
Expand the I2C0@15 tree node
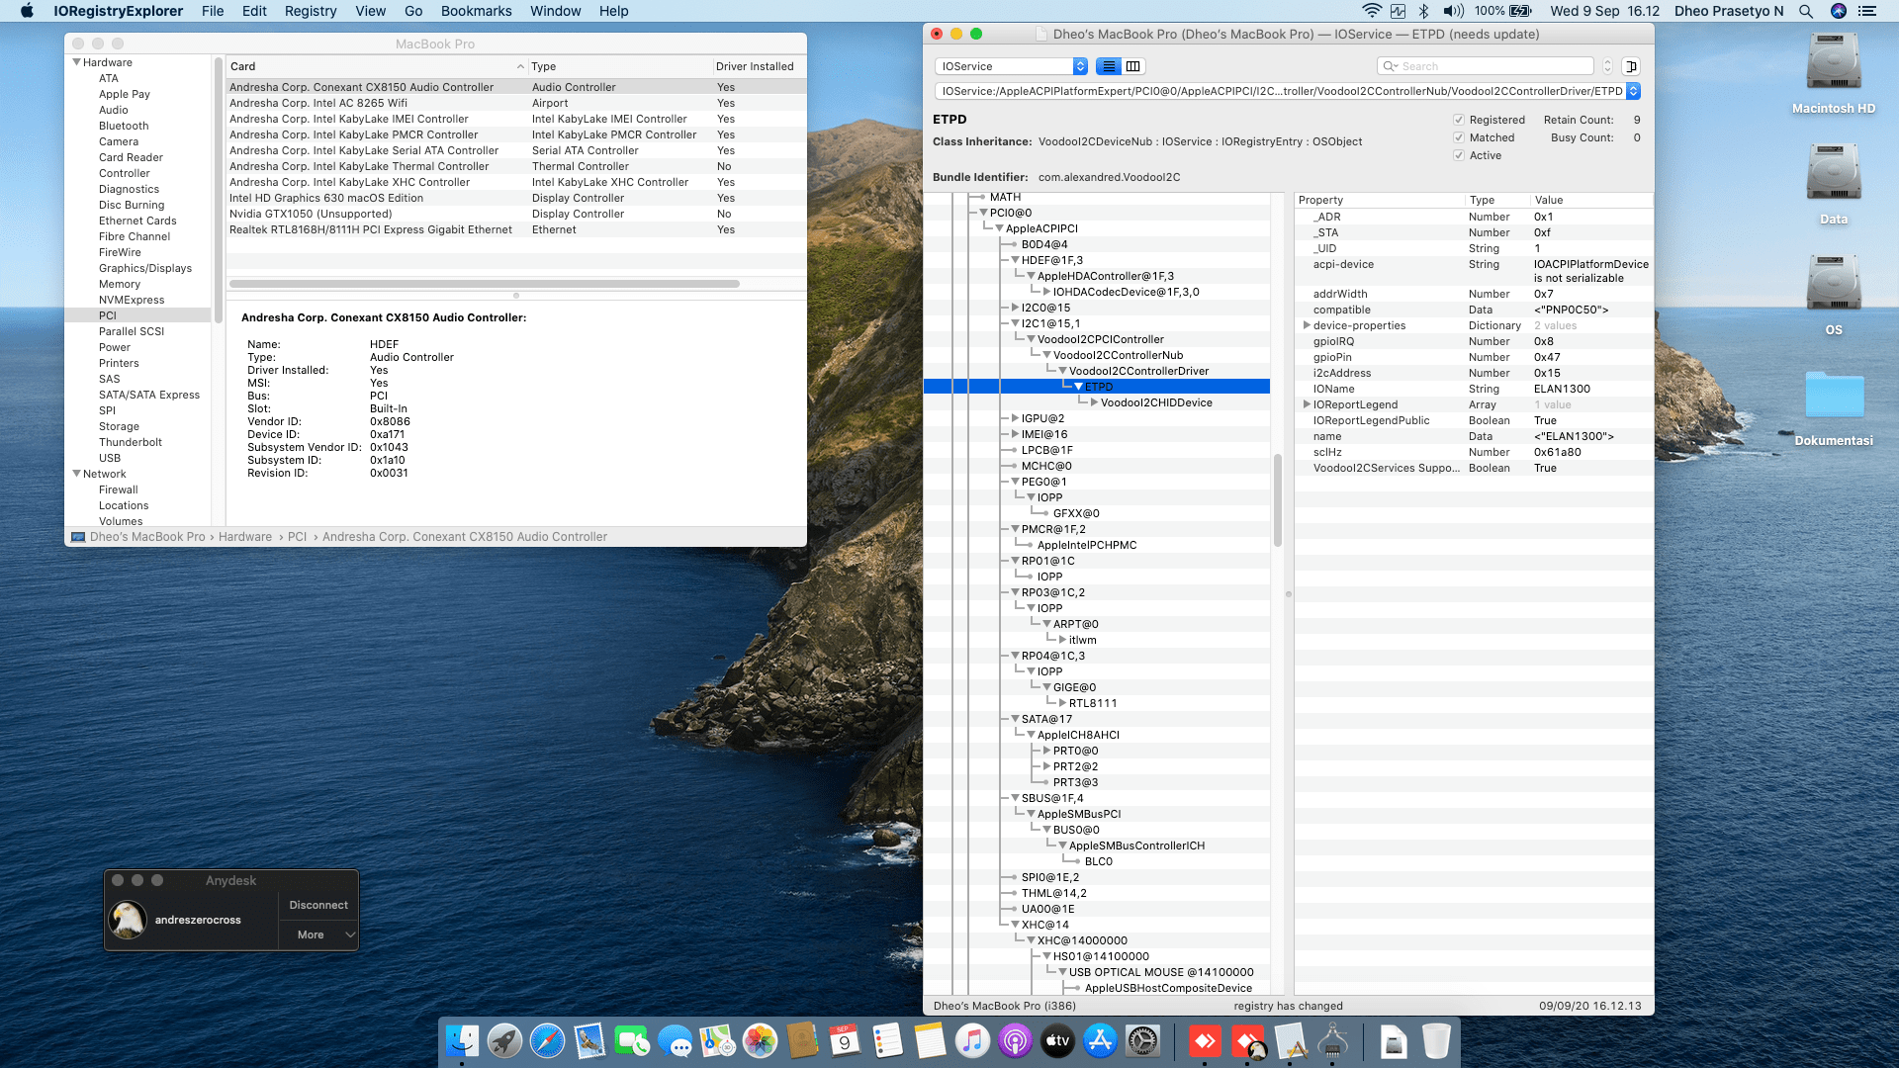tap(1015, 308)
